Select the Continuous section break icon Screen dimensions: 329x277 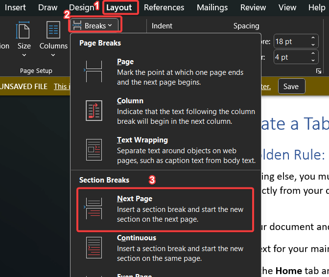pos(94,248)
